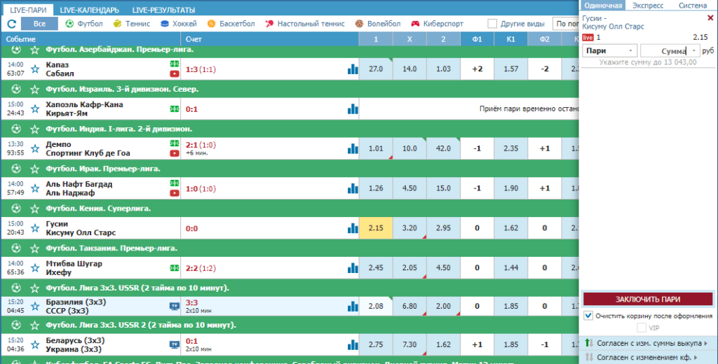Open statistics chart for Хапоэль Кафр-Кана match
This screenshot has width=718, height=364.
click(x=353, y=108)
